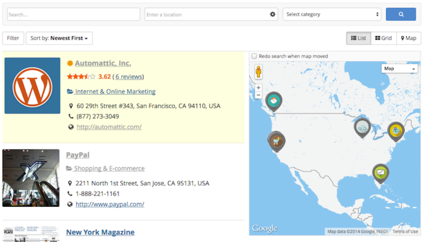Click phone number 1-888-221-1161
This screenshot has height=242, width=425.
click(97, 194)
